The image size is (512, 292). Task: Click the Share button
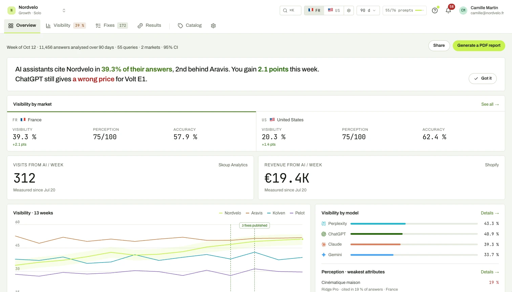click(x=439, y=46)
